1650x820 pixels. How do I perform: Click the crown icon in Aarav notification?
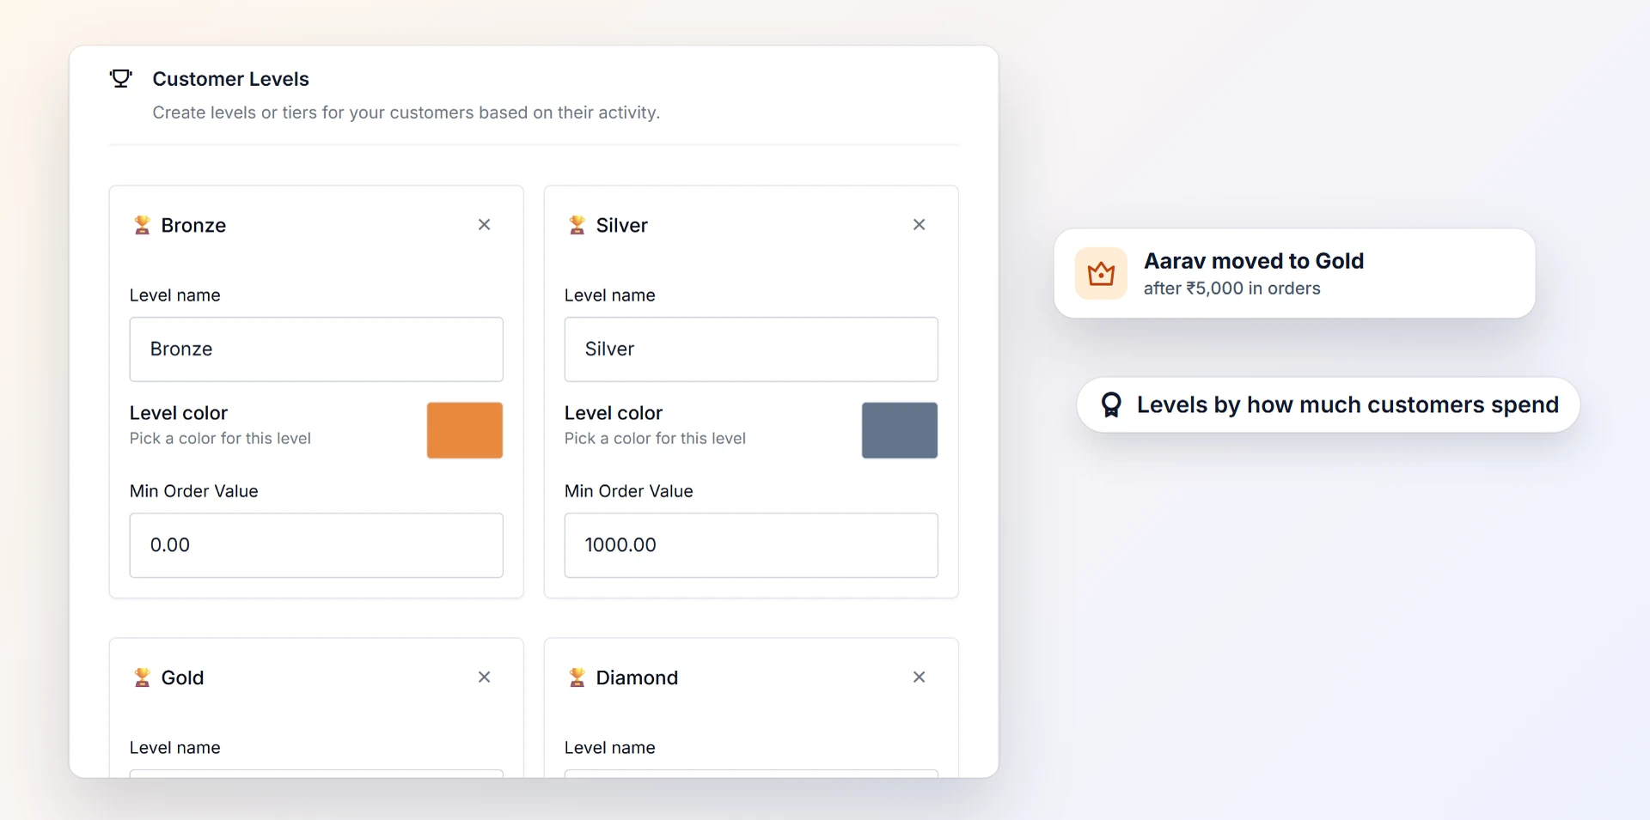tap(1101, 274)
